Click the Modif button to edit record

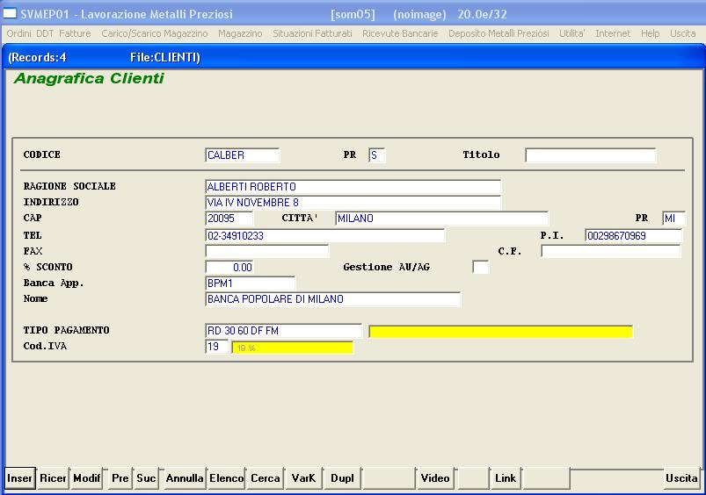tap(87, 478)
